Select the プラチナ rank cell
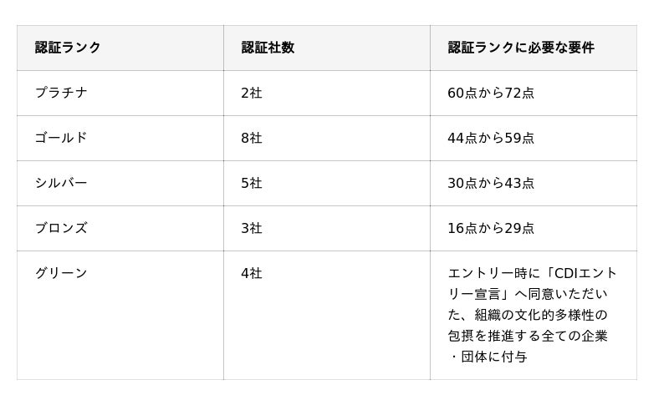This screenshot has width=669, height=405. tap(61, 93)
